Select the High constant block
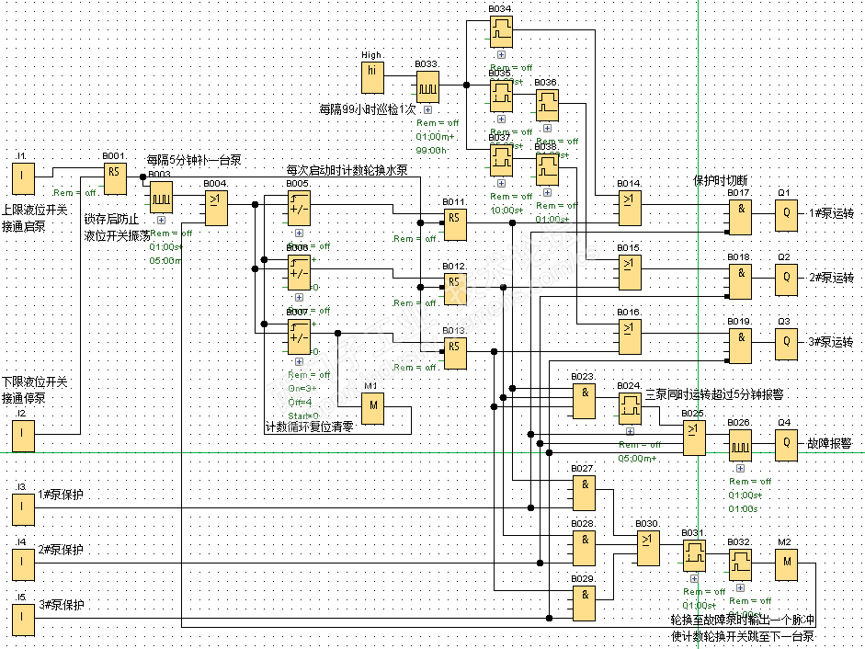 coord(372,77)
